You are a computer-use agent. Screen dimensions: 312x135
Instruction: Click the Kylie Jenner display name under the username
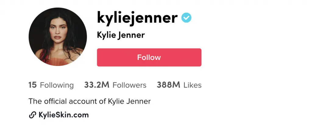121,35
